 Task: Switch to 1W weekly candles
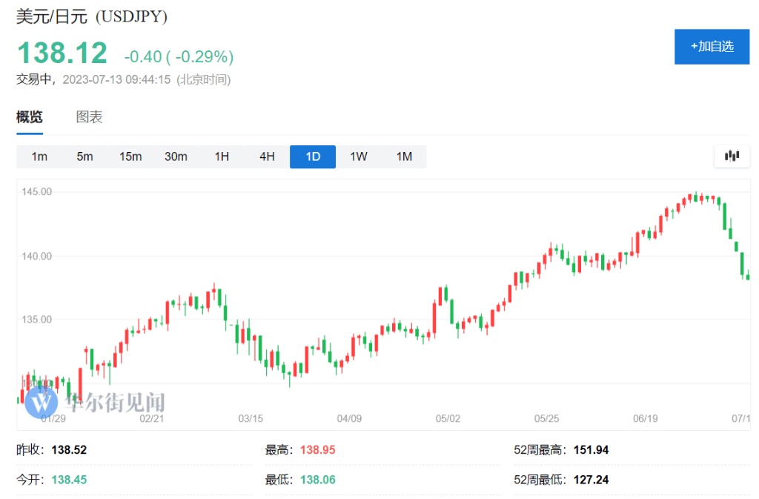click(359, 156)
